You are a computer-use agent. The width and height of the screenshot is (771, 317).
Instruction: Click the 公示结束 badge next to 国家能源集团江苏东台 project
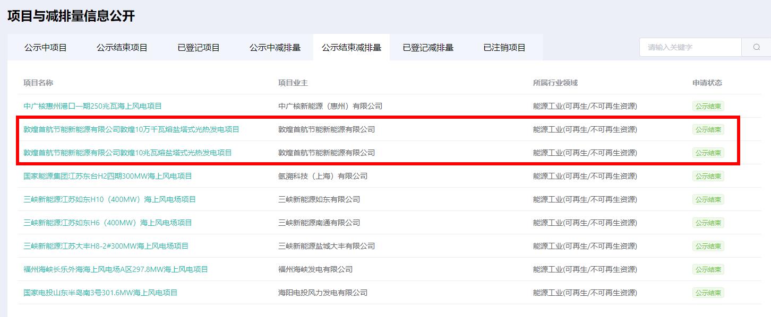708,175
